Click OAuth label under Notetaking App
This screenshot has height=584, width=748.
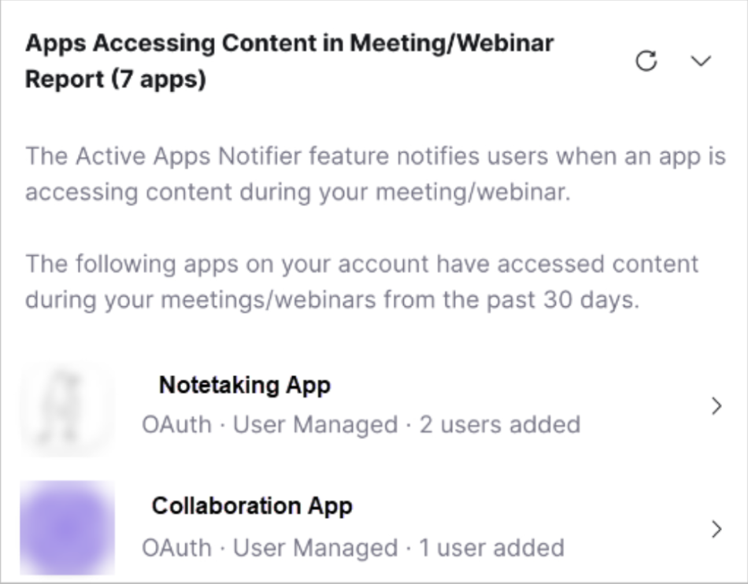pos(176,425)
